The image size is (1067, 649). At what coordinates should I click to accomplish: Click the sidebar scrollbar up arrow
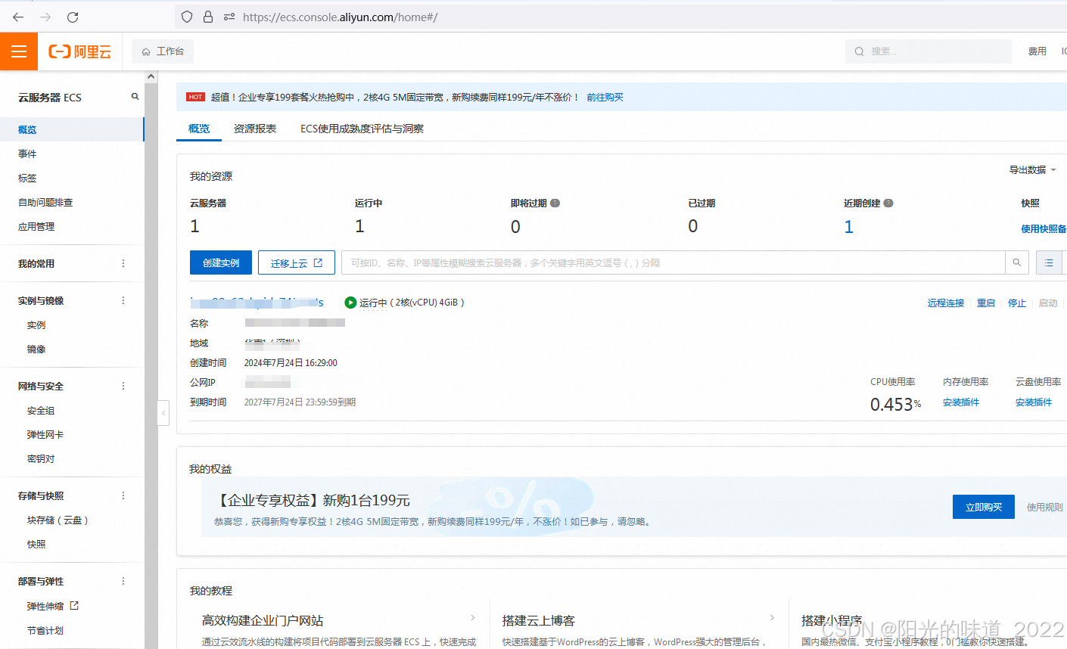151,76
